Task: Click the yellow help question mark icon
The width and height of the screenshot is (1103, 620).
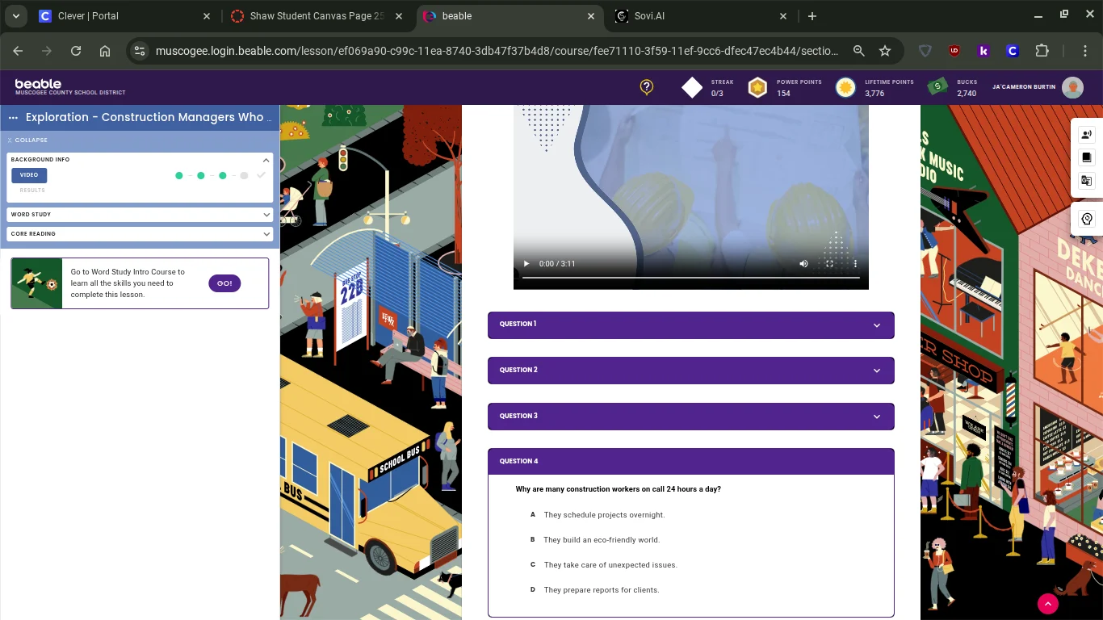Action: (646, 87)
